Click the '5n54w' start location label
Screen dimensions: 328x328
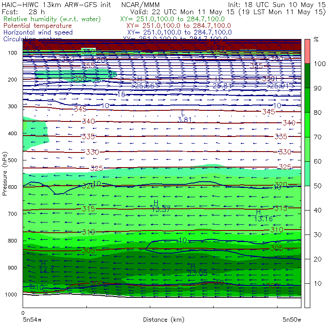[32, 320]
